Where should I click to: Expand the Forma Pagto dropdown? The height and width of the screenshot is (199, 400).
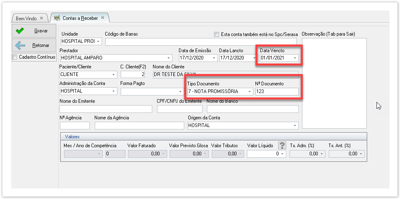click(x=180, y=91)
